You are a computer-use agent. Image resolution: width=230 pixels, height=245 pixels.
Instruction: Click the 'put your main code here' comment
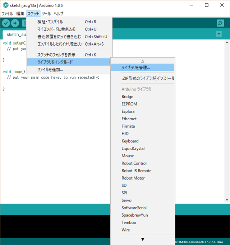pyautogui.click(x=53, y=78)
